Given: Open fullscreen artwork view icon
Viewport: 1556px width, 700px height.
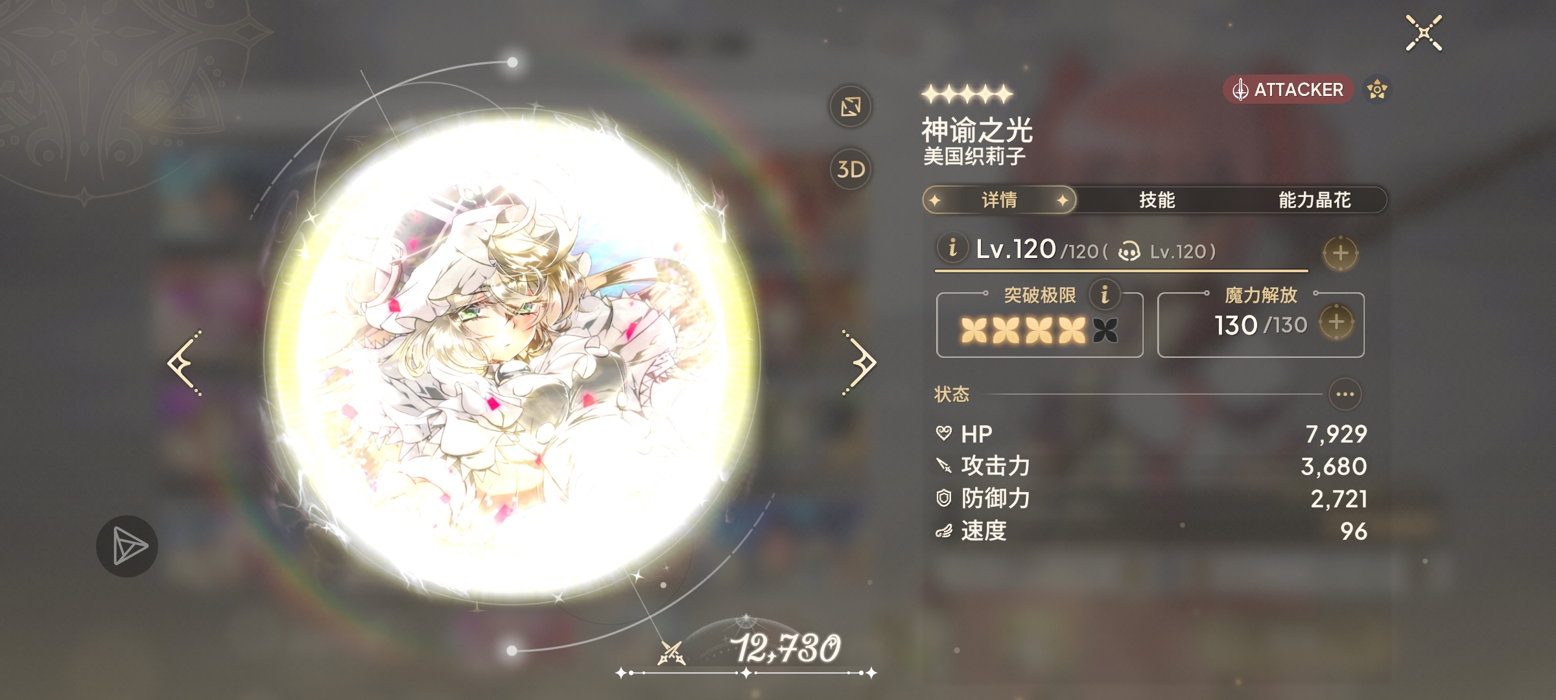Looking at the screenshot, I should pyautogui.click(x=851, y=106).
